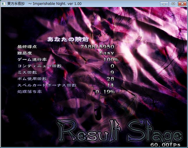Click the progress value '100%'
This screenshot has width=188, height=148.
[111, 60]
